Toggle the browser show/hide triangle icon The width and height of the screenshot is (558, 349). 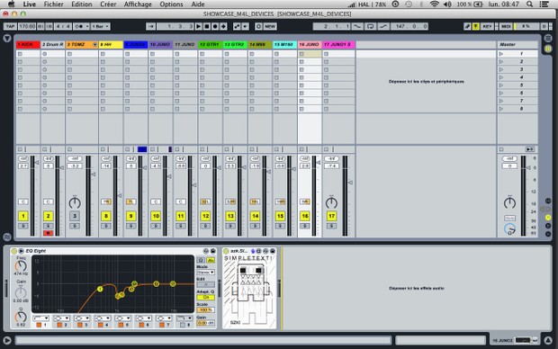[7, 39]
